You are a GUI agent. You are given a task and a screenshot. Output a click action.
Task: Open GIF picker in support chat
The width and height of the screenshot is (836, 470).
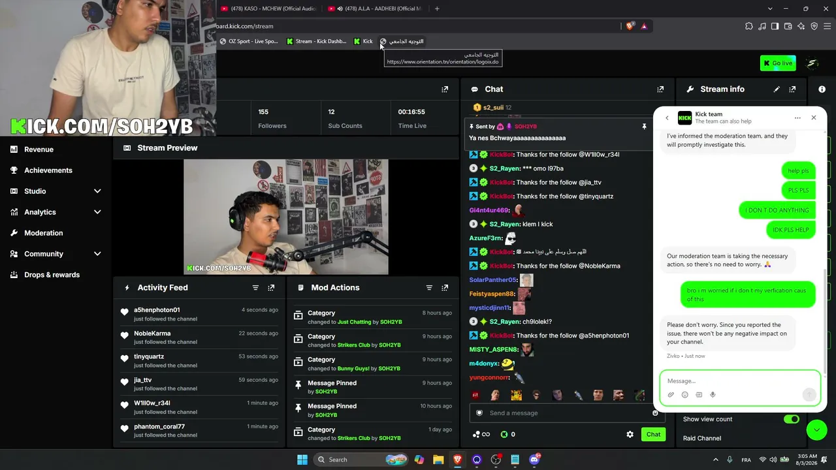(699, 395)
